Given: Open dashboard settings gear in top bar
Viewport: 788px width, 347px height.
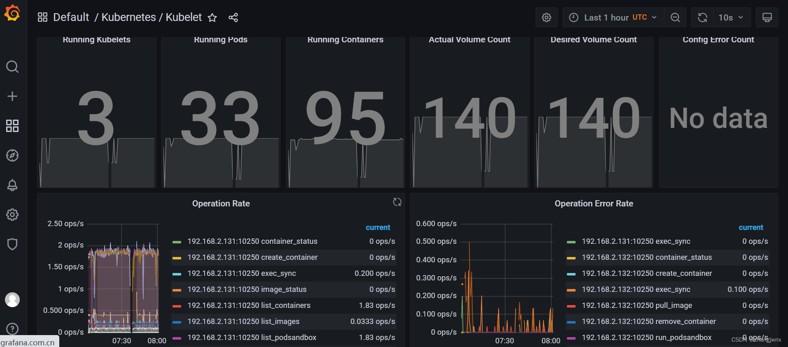Looking at the screenshot, I should tap(546, 17).
